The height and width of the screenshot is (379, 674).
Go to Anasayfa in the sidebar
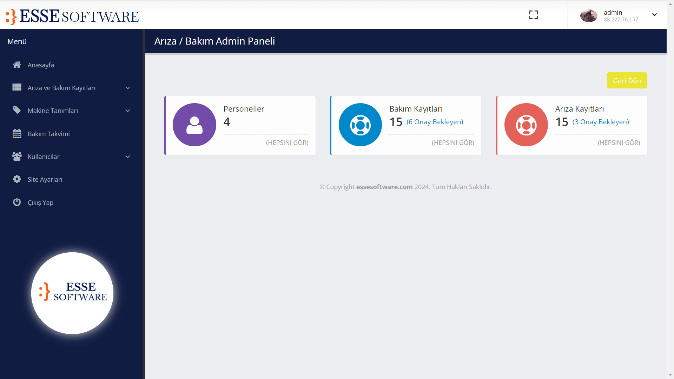[x=41, y=65]
